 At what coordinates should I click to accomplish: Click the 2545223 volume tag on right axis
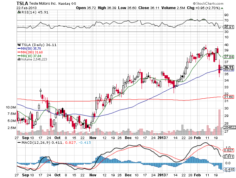[229, 128]
